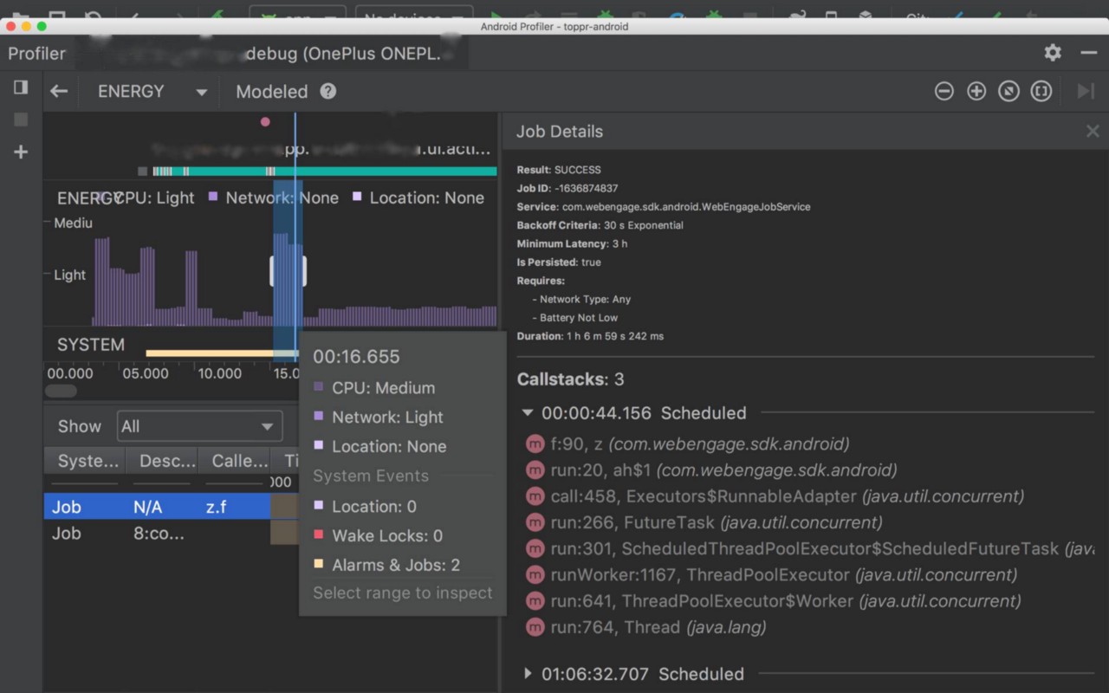Click the zoom to selection icon
This screenshot has height=693, width=1109.
[x=1041, y=92]
